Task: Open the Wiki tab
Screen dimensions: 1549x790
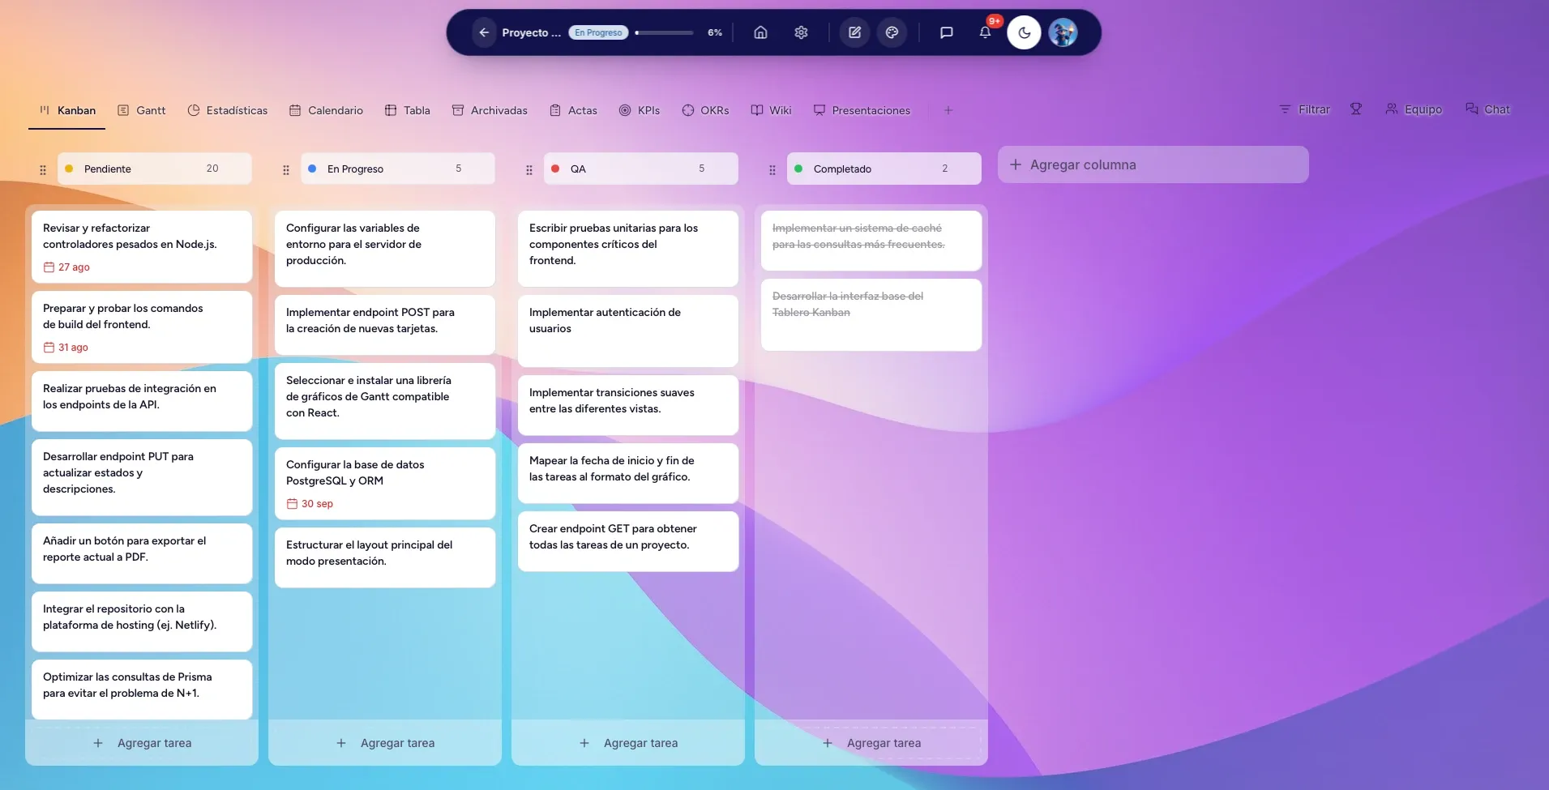Action: point(771,110)
